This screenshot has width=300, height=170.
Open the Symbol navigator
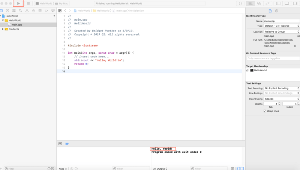tap(14, 11)
